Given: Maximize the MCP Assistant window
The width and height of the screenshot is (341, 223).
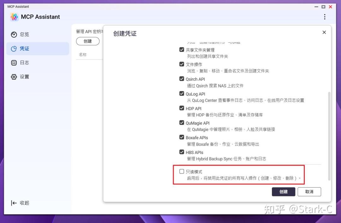Looking at the screenshot, I should [x=323, y=7].
